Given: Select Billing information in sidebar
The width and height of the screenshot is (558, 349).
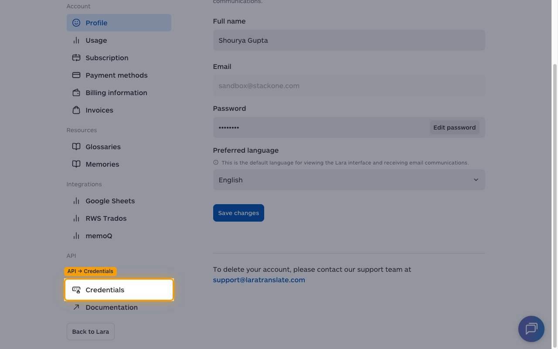Looking at the screenshot, I should 119,92.
